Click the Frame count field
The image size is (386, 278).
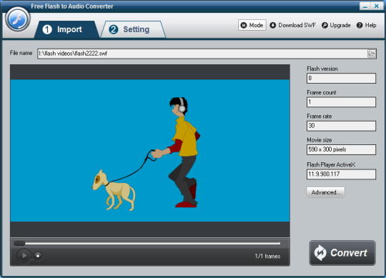coord(341,102)
